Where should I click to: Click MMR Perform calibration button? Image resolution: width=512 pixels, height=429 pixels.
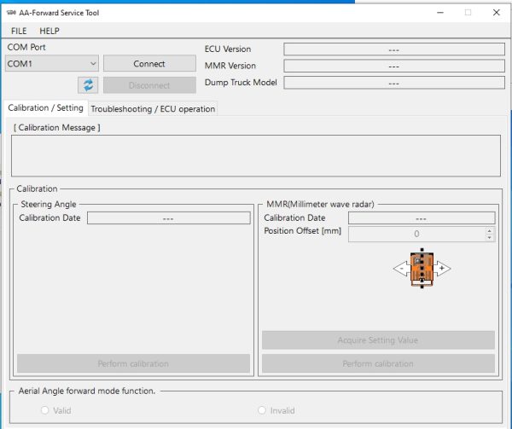(378, 363)
